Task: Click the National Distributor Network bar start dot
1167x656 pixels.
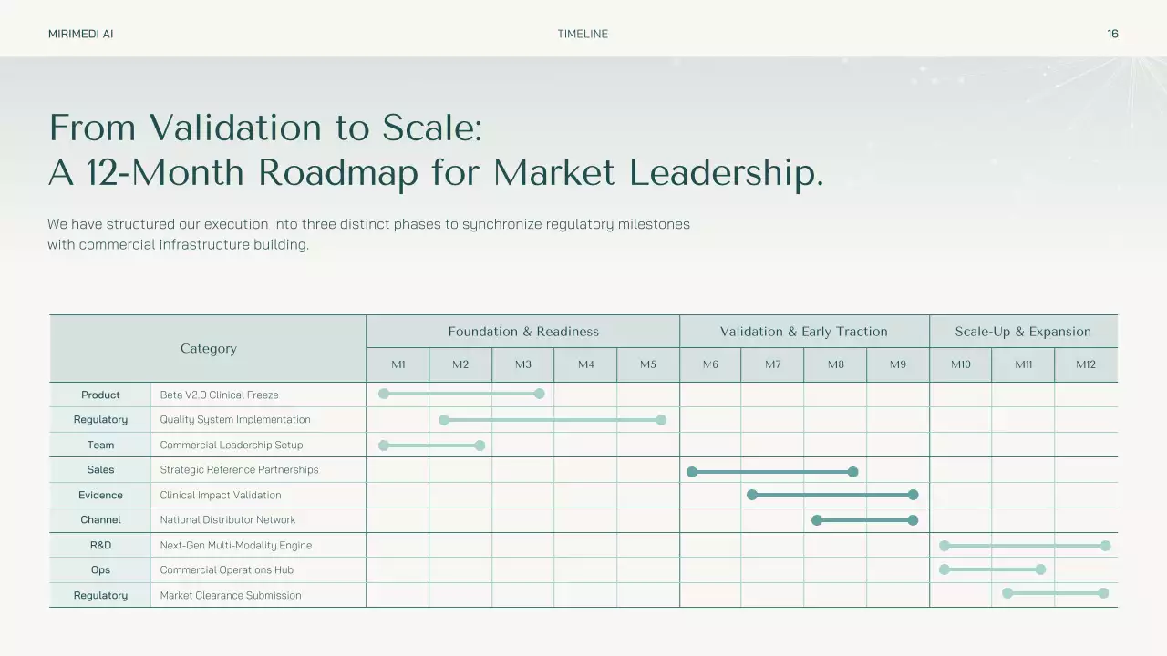Action: point(817,520)
